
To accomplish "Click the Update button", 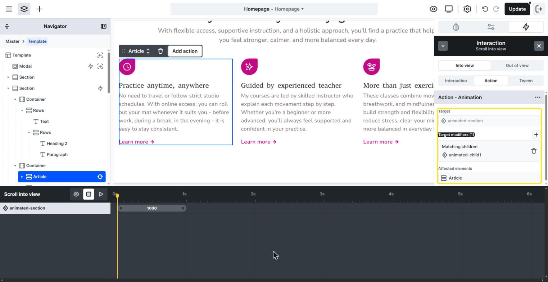I will 517,9.
